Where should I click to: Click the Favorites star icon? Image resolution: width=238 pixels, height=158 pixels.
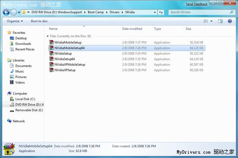tap(9, 32)
